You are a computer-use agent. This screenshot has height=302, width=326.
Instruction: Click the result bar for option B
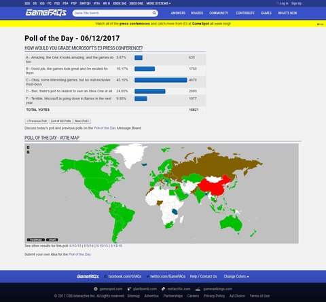[145, 69]
